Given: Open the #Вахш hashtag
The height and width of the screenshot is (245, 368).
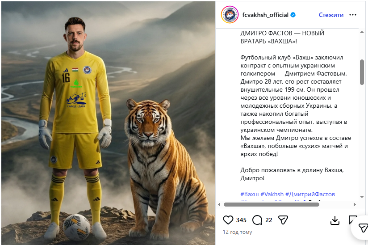Looking at the screenshot, I should click(x=250, y=194).
